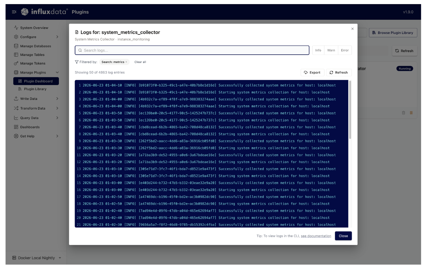Click the background page Refresh button
The height and width of the screenshot is (270, 425).
tap(404, 51)
